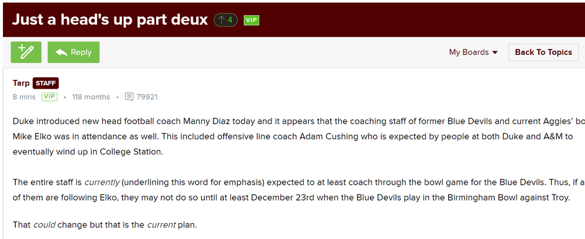The image size is (585, 239).
Task: Click the maroon STAFF badge next to Tarp
Action: coord(46,83)
